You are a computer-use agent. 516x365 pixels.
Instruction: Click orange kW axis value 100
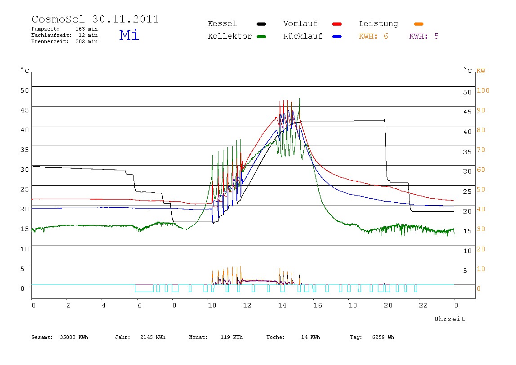(x=483, y=90)
